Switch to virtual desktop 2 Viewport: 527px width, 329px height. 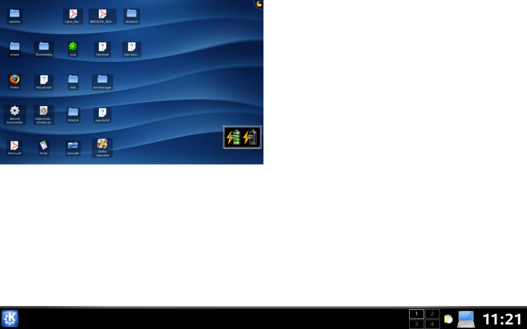(432, 314)
